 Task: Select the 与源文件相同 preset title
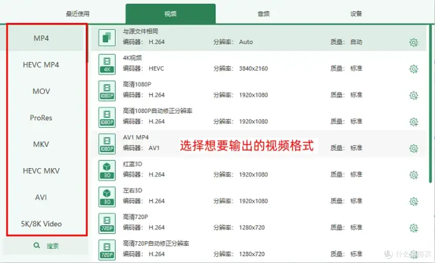[x=141, y=31]
